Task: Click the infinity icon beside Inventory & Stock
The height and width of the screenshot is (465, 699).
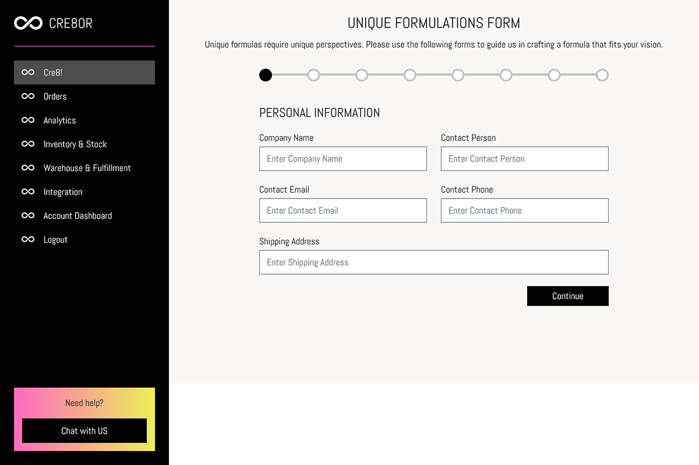Action: tap(28, 144)
